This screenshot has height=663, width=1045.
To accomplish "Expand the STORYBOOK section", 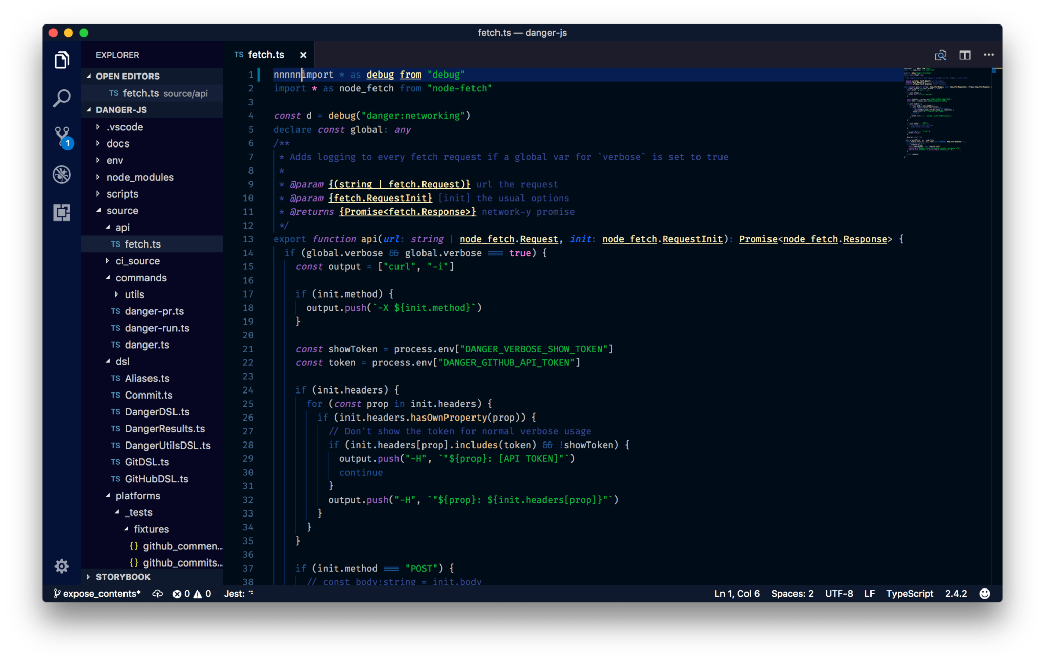I will click(x=122, y=577).
